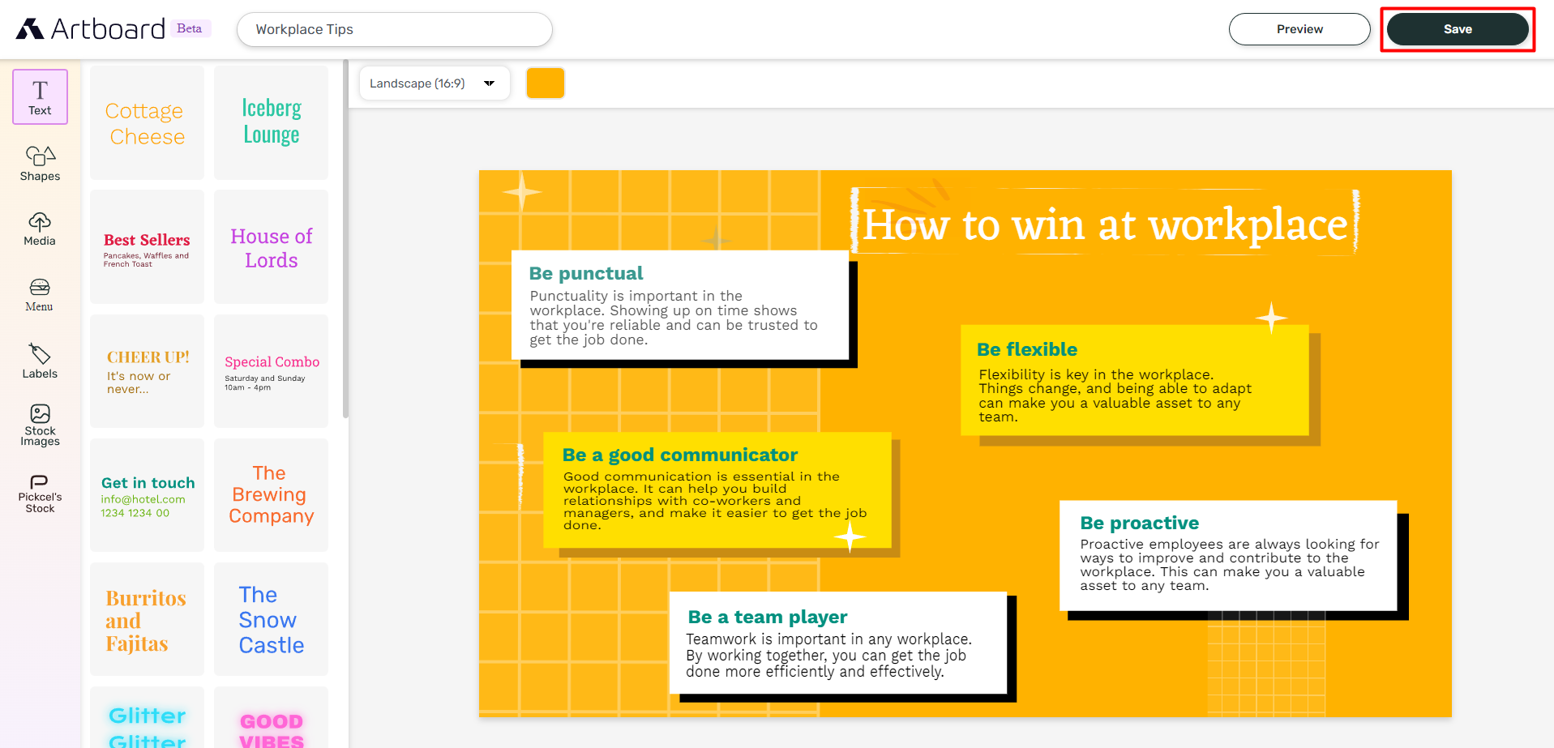Preview the Workplace Tips design
This screenshot has width=1554, height=748.
(x=1299, y=29)
